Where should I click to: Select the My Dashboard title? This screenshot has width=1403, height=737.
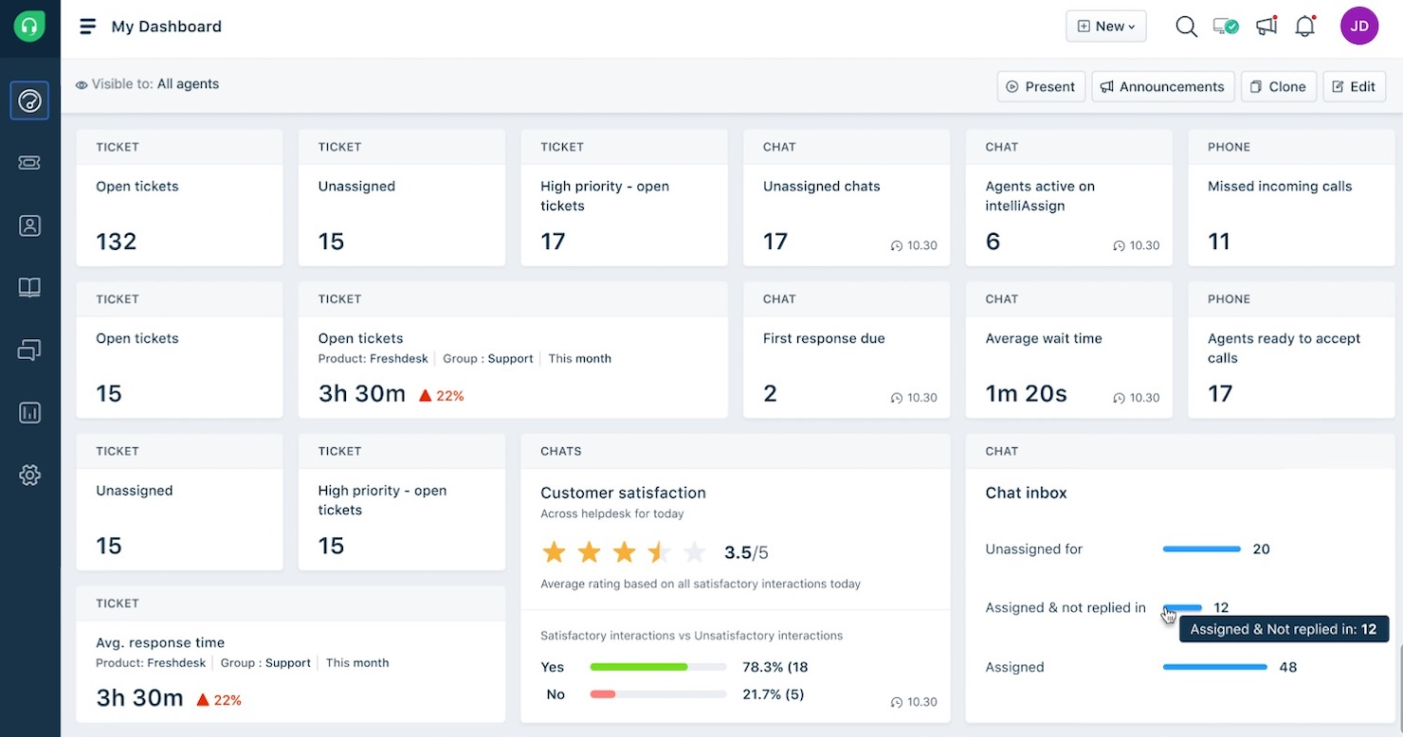[x=167, y=27]
